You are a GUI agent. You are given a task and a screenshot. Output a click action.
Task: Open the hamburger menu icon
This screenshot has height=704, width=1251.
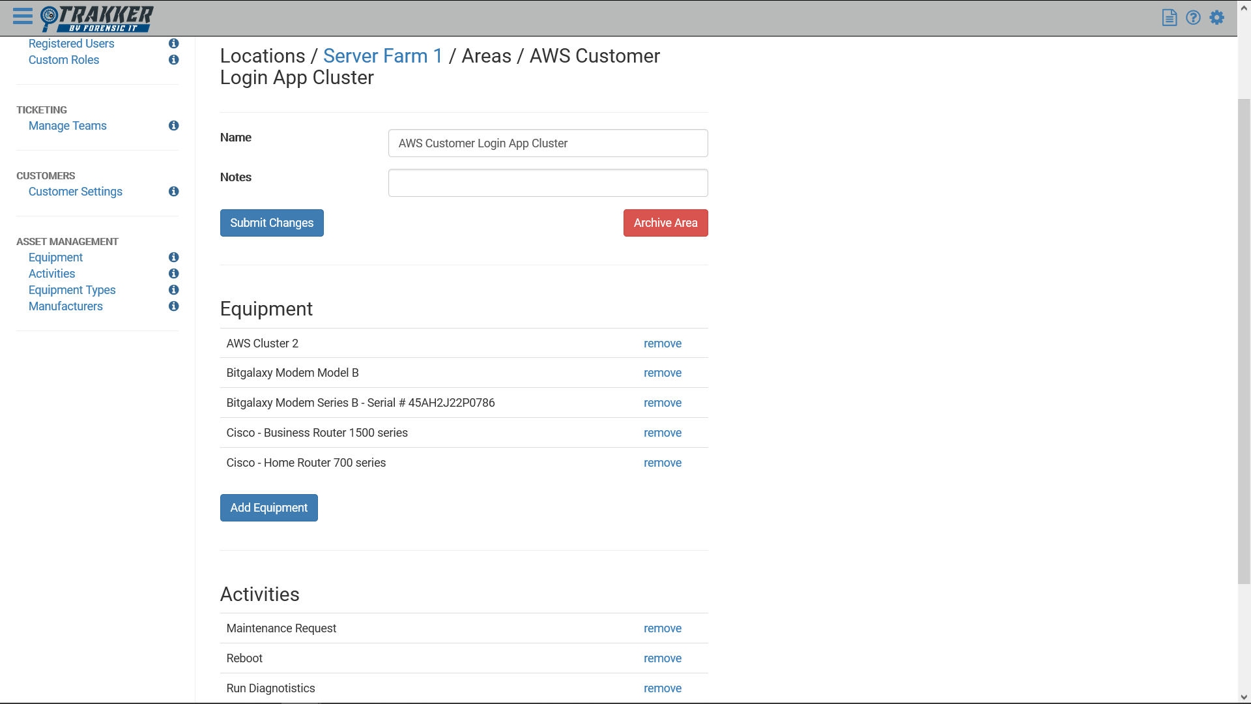(x=22, y=17)
